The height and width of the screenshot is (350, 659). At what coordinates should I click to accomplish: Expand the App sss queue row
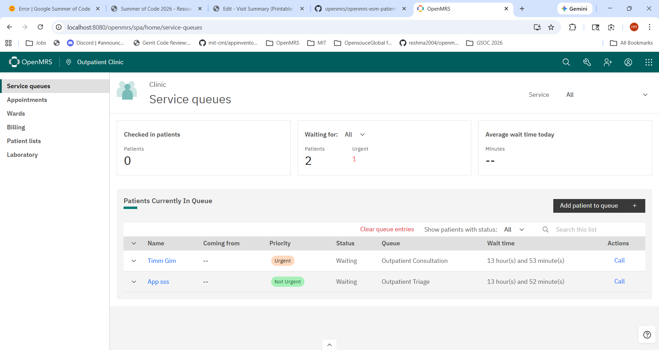tap(134, 282)
